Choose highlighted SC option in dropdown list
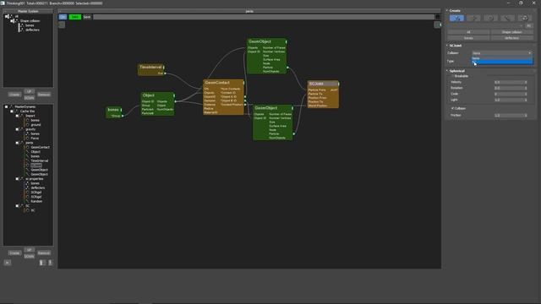 coord(502,62)
